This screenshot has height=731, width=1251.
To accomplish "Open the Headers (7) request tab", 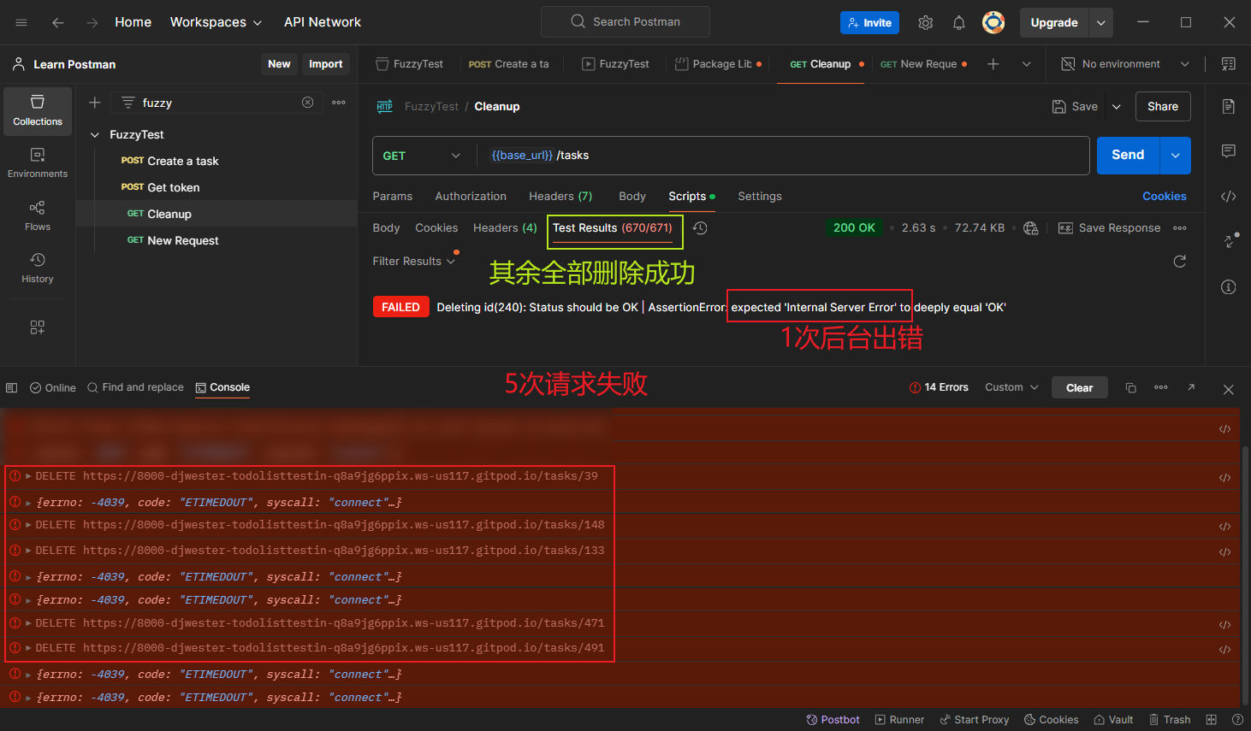I will (560, 197).
